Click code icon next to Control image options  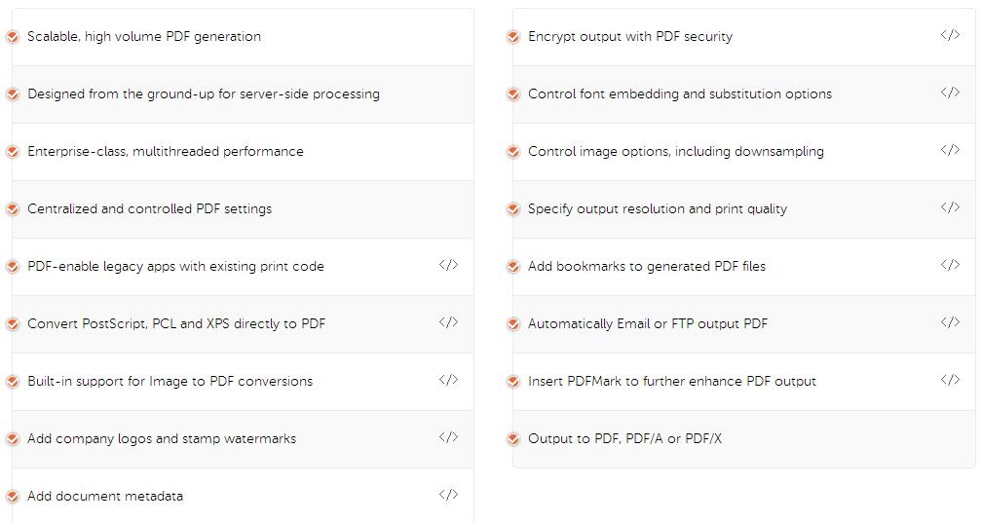[951, 150]
